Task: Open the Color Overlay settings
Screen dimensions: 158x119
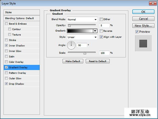Action: tap(16, 62)
